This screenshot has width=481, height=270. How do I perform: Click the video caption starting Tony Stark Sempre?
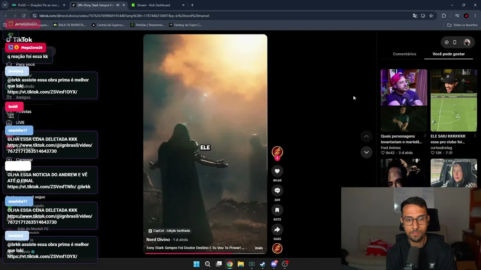click(195, 248)
